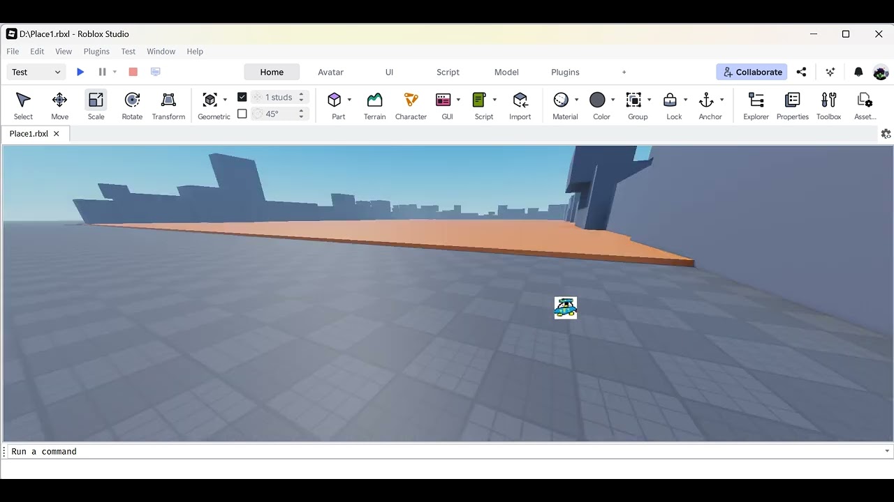Expand the Lock dropdown arrow

(x=685, y=100)
